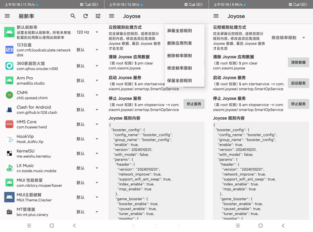
Task: Open the 120 Hz default refresh rate dropdown
Action: coord(87,32)
